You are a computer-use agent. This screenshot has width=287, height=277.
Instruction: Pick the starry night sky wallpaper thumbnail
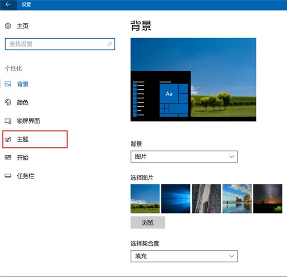(267, 199)
